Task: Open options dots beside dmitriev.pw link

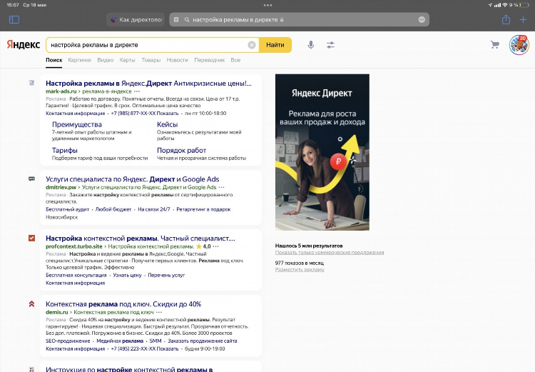Action: tap(221, 188)
